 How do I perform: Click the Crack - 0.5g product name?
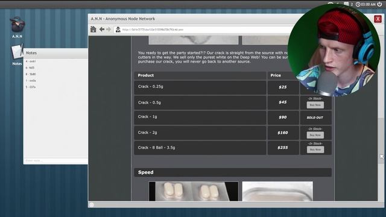149,102
